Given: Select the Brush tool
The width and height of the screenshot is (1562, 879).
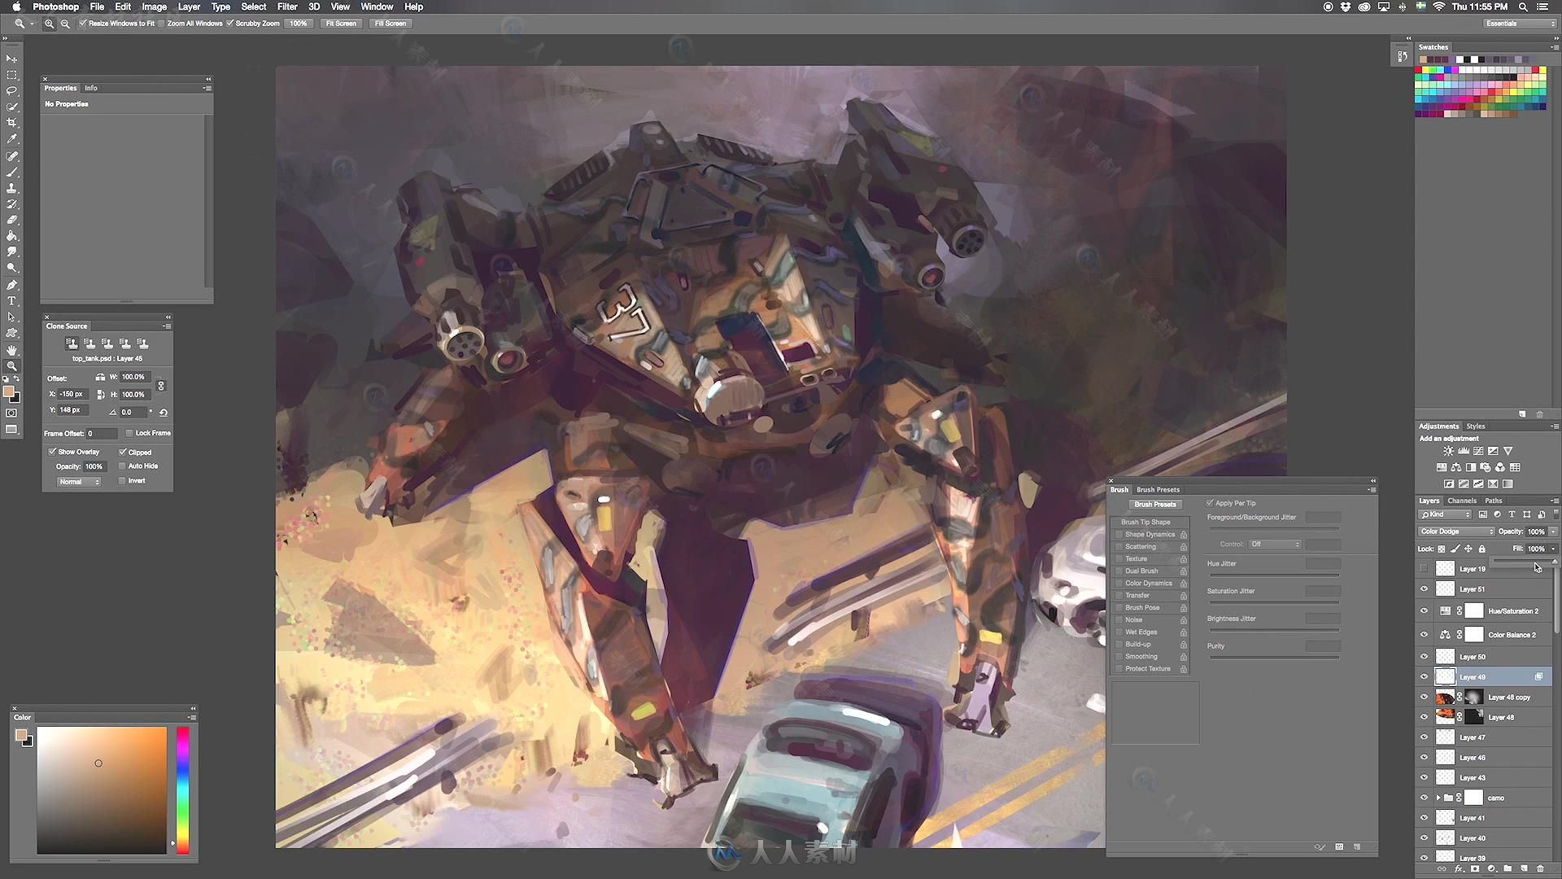Looking at the screenshot, I should tap(11, 172).
